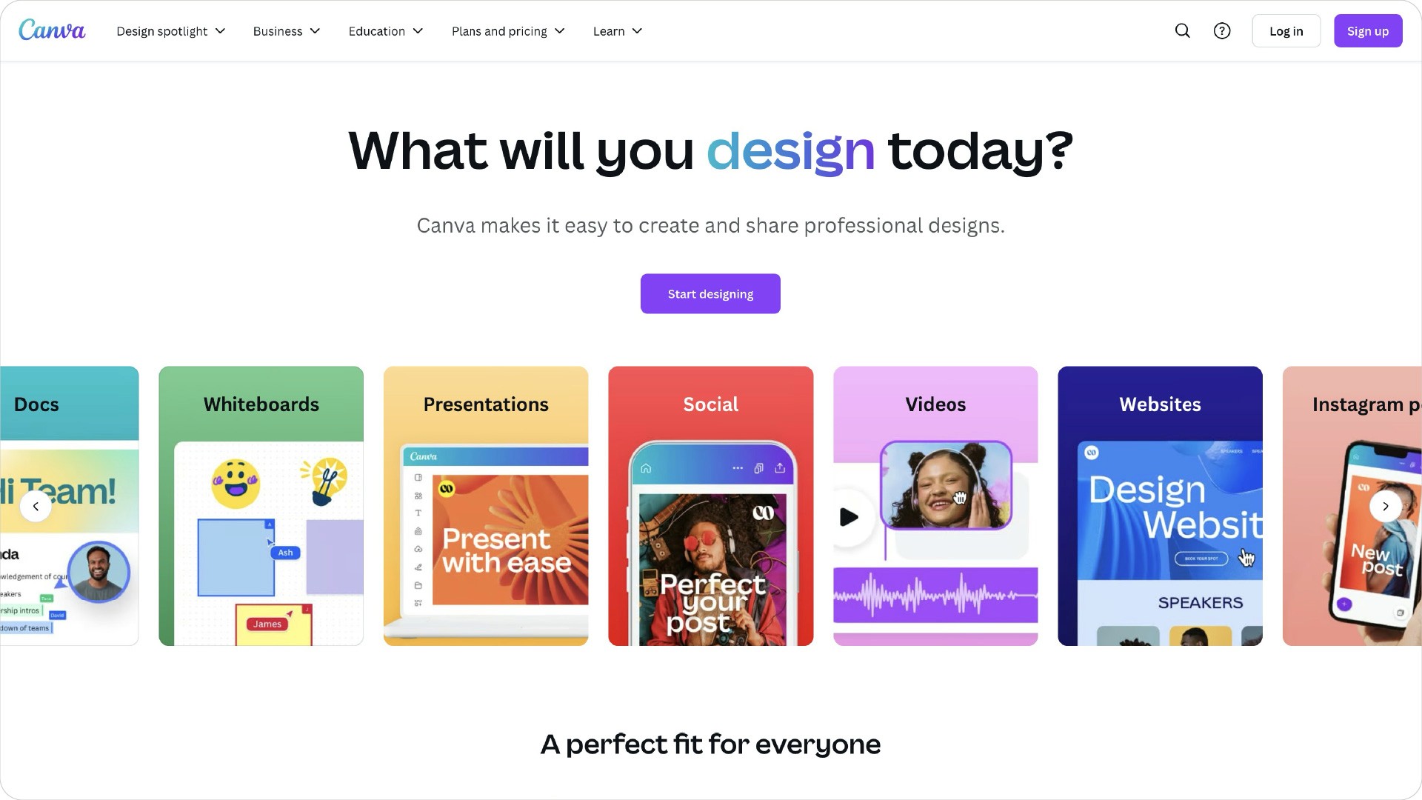Viewport: 1422px width, 800px height.
Task: Click the Docs category card
Action: 70,506
